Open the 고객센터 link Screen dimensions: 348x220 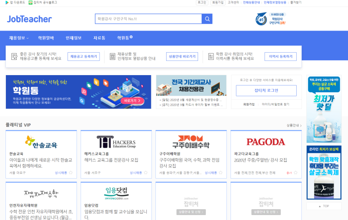(x=233, y=2)
